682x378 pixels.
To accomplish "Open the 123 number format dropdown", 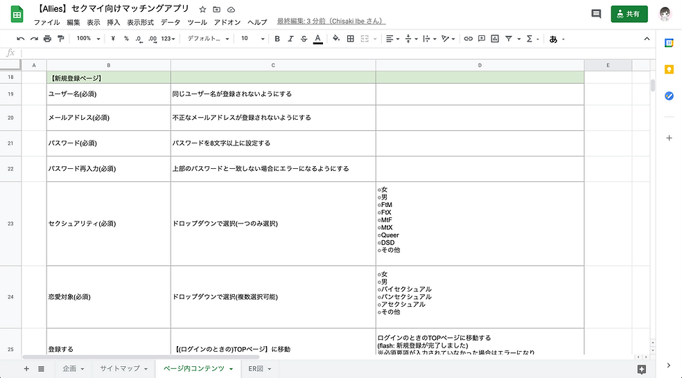I will pyautogui.click(x=168, y=39).
